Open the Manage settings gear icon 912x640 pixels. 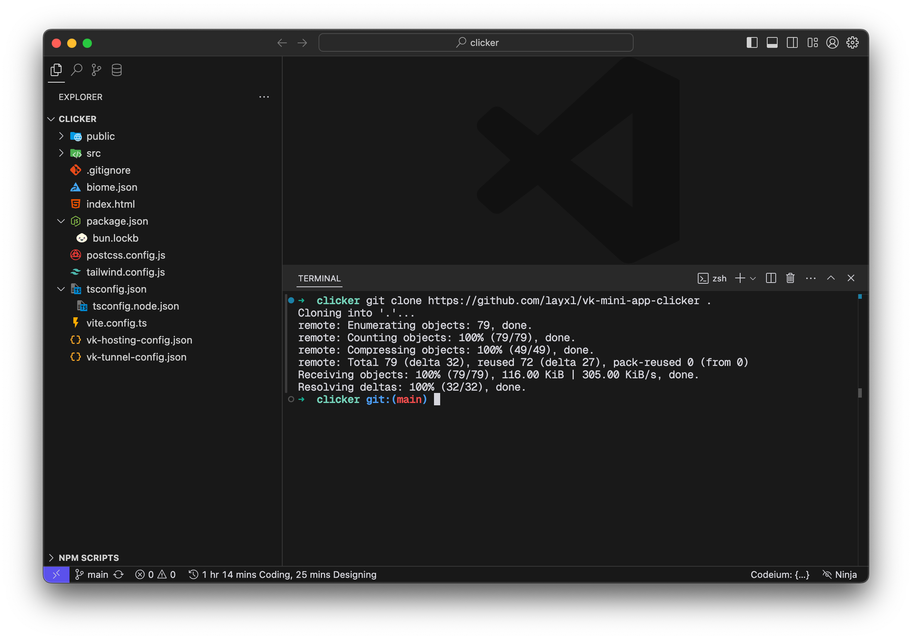pyautogui.click(x=853, y=42)
